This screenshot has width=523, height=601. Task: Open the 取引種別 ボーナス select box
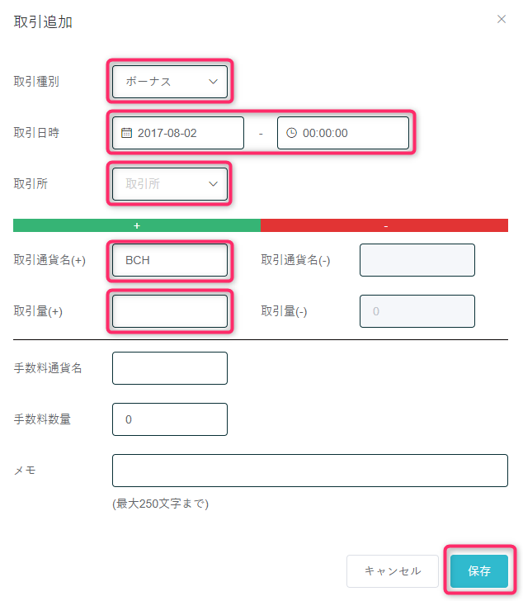point(170,82)
